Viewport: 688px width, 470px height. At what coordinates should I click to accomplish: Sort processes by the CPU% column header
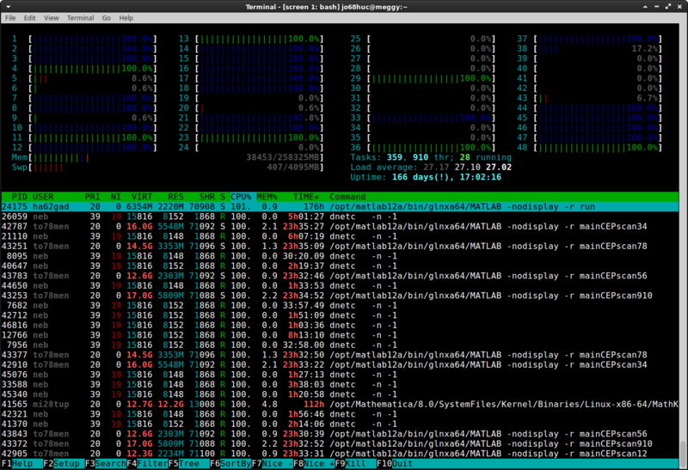tap(243, 197)
